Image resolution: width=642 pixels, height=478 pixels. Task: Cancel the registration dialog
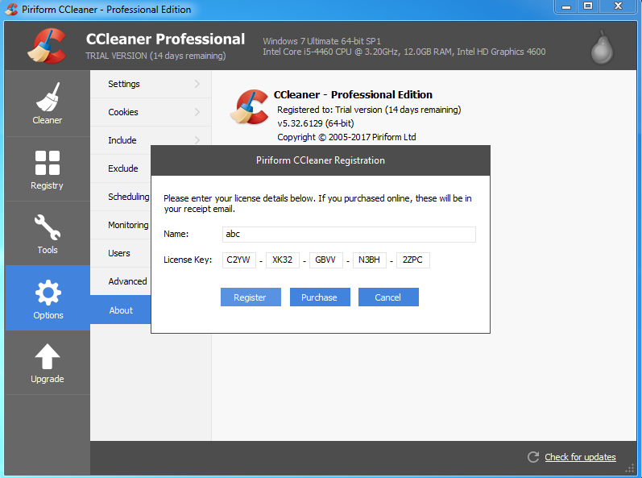(388, 297)
